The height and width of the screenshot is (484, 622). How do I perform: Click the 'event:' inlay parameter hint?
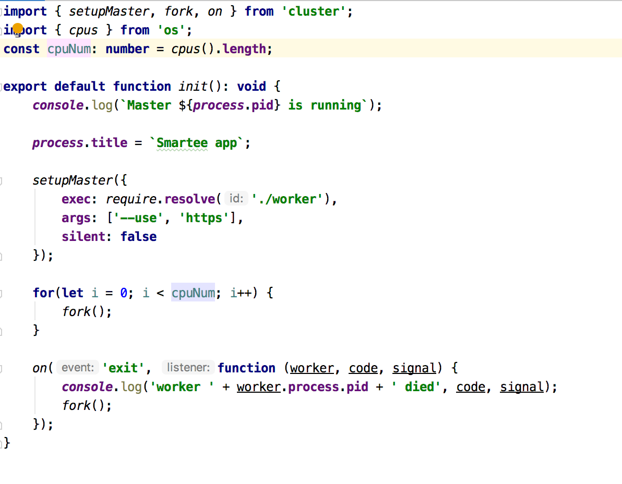click(77, 367)
